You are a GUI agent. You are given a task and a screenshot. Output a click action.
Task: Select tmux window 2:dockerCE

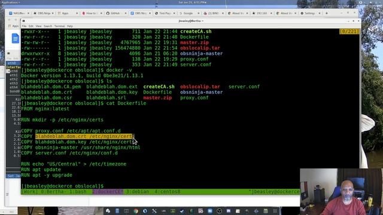tap(108, 192)
